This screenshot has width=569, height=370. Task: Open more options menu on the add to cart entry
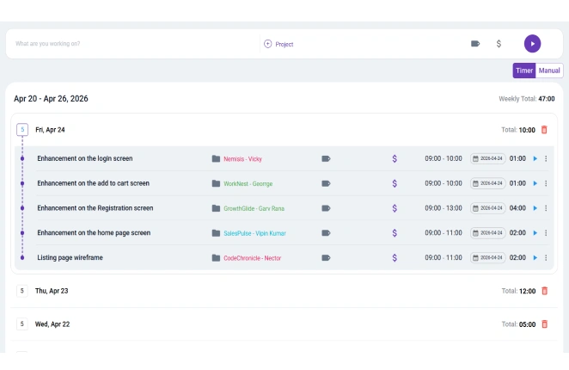point(546,183)
